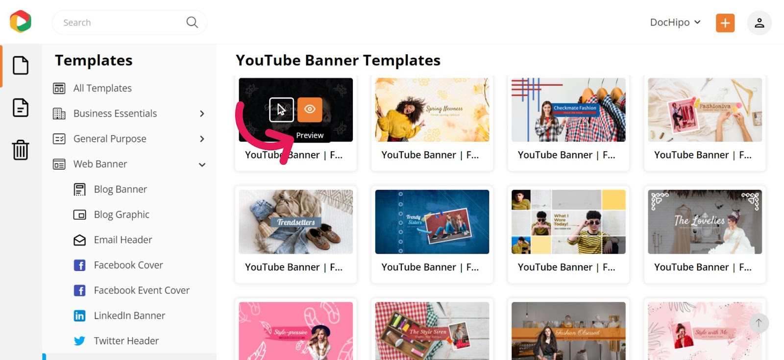This screenshot has width=784, height=360.
Task: Click the title under The Lovelies template
Action: pos(703,267)
